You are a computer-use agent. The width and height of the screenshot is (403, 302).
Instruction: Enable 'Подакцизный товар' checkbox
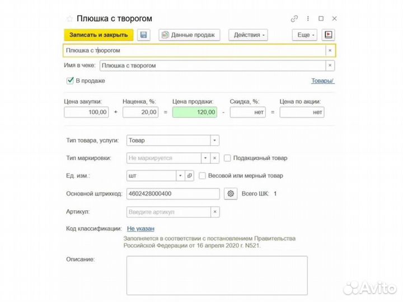click(227, 158)
